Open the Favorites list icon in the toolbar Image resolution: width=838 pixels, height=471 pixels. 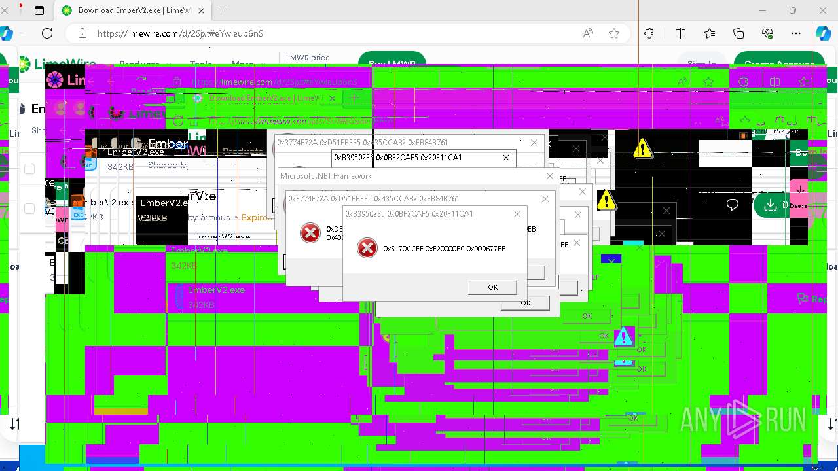click(x=710, y=33)
